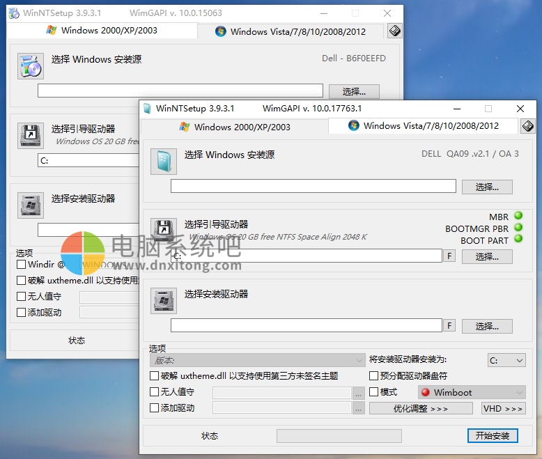Click the CD install source icon in back window
The height and width of the screenshot is (459, 542).
click(x=31, y=66)
